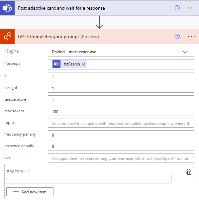Viewport: 199px width, 203px height.
Task: Click the plus icon in Add new item
Action: (16, 192)
